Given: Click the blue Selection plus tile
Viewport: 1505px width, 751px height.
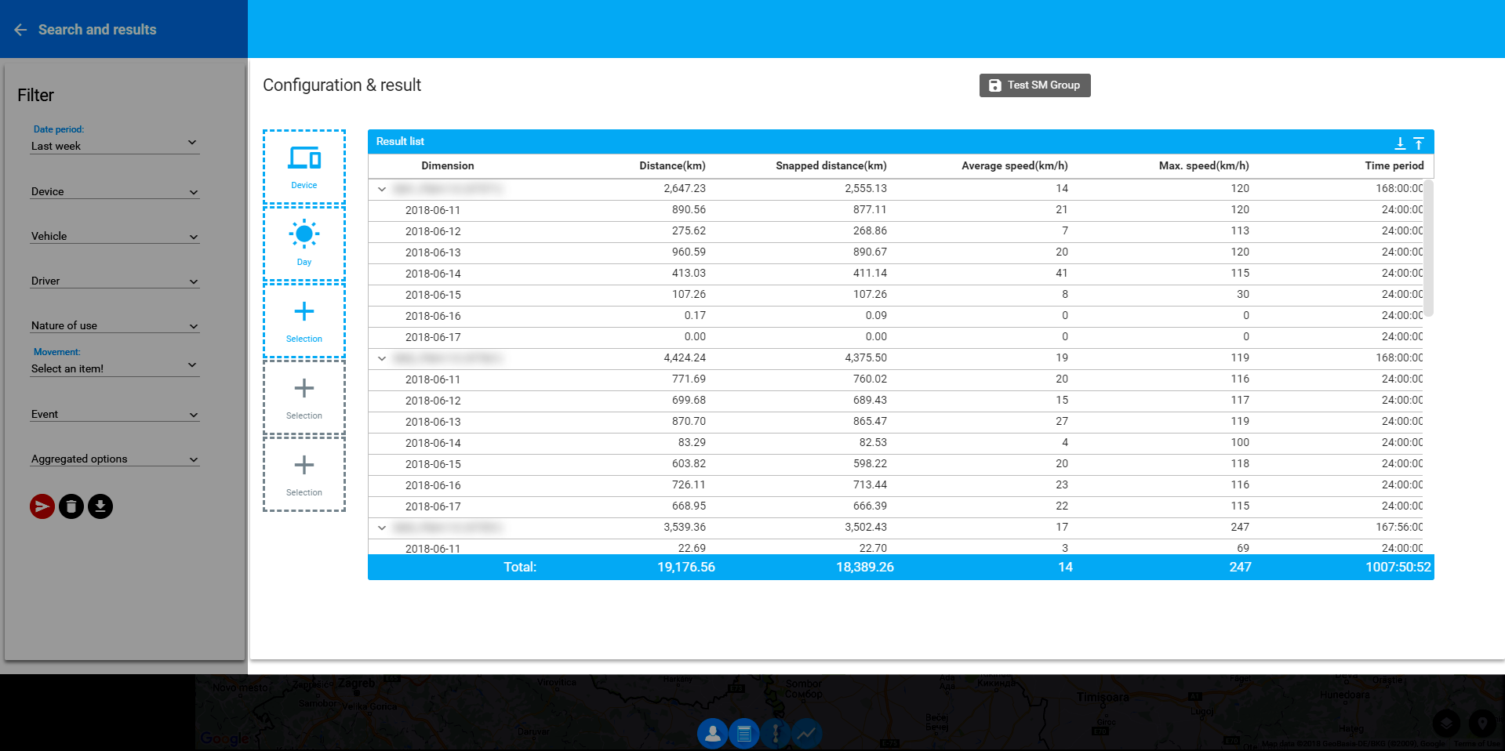Looking at the screenshot, I should 304,320.
